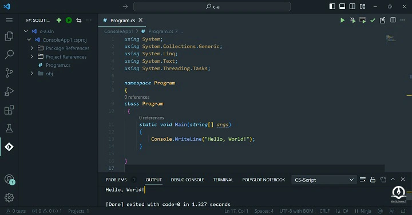Toggle secondary side bar visibility

tap(352, 6)
